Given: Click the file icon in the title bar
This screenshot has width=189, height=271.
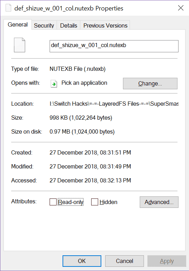Looking at the screenshot, I should tap(8, 8).
